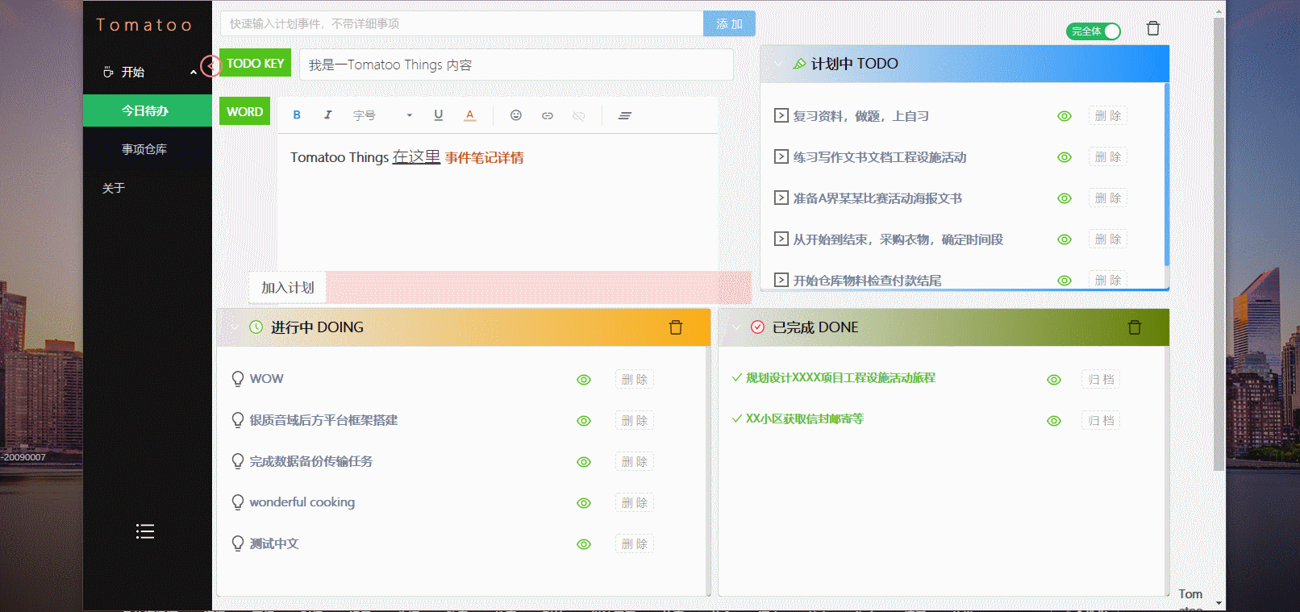Click the round sidebar collapse arrow
This screenshot has height=612, width=1300.
pyautogui.click(x=210, y=65)
